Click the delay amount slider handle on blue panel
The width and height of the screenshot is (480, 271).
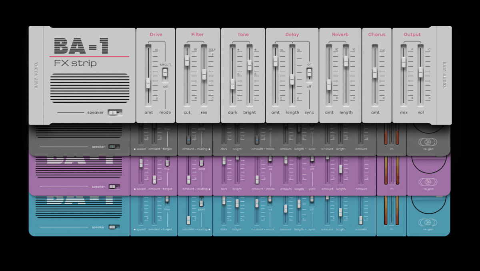tap(286, 208)
